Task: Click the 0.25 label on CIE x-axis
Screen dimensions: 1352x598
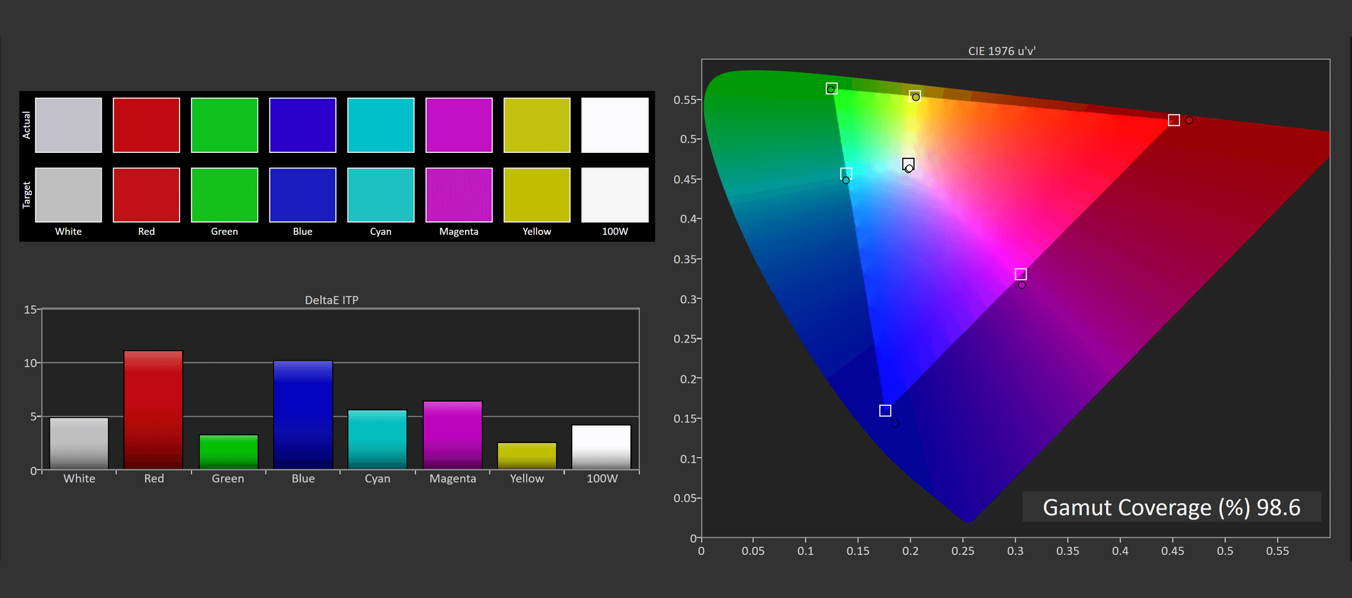Action: [x=963, y=551]
